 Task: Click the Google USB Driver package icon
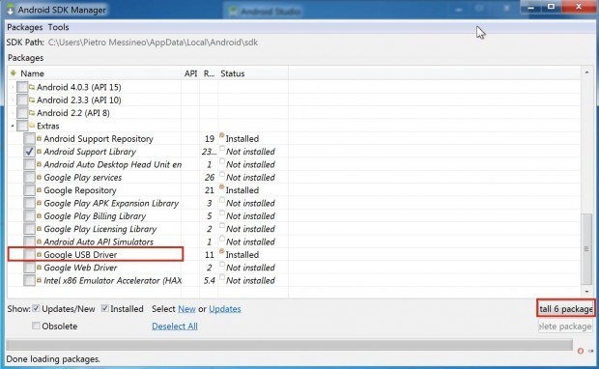point(39,255)
